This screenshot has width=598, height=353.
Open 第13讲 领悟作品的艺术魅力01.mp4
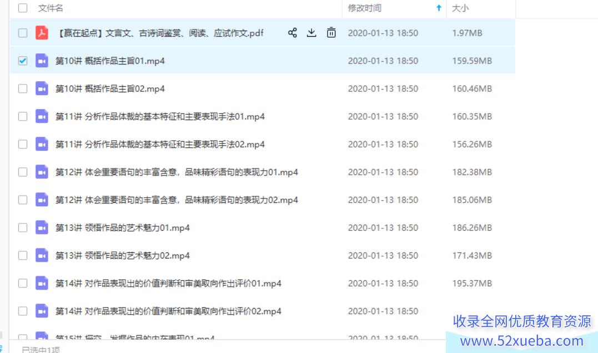(122, 228)
